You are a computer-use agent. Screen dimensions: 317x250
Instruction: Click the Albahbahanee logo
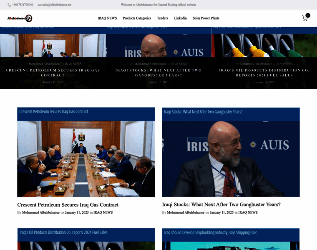20,18
